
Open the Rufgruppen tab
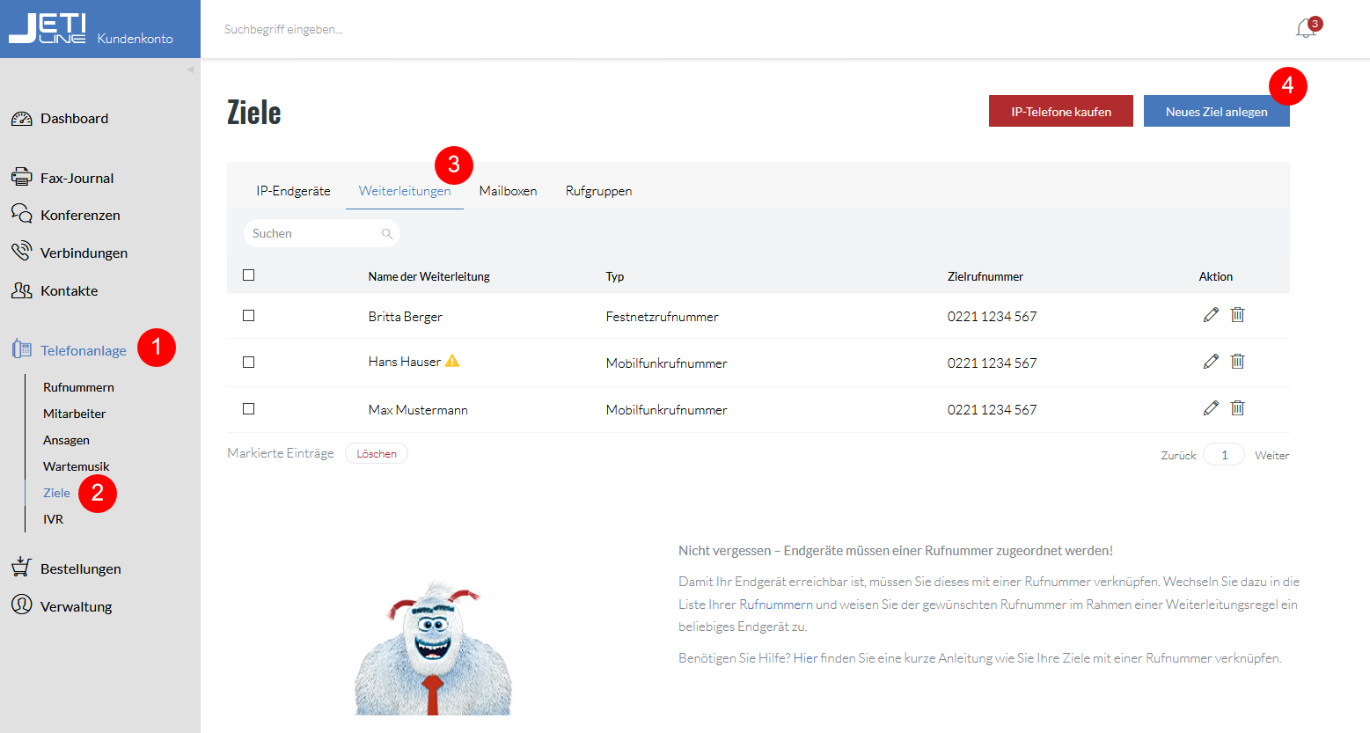[x=598, y=191]
